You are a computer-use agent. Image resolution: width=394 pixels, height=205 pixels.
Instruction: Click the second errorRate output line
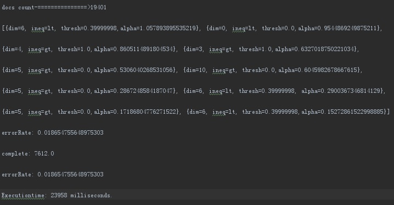pyautogui.click(x=53, y=174)
